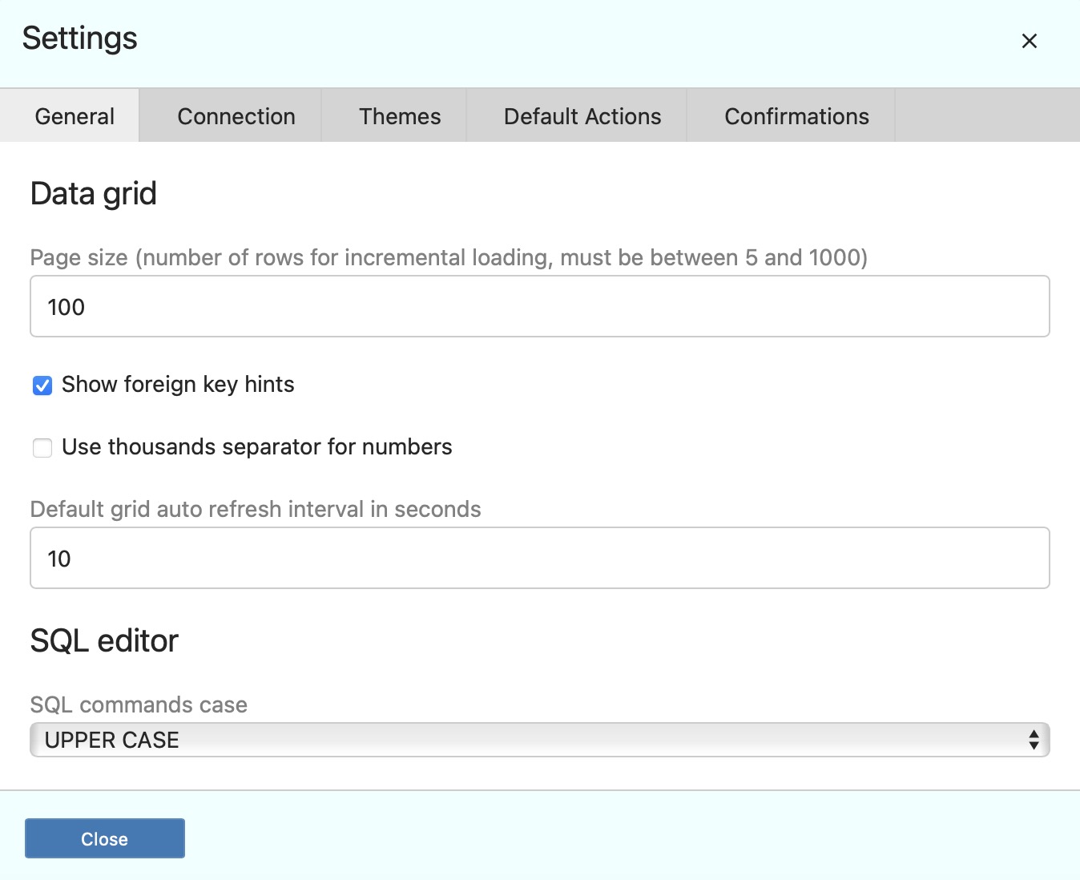Click the 'Default grid auto refresh interval' label
The image size is (1080, 880).
click(256, 510)
